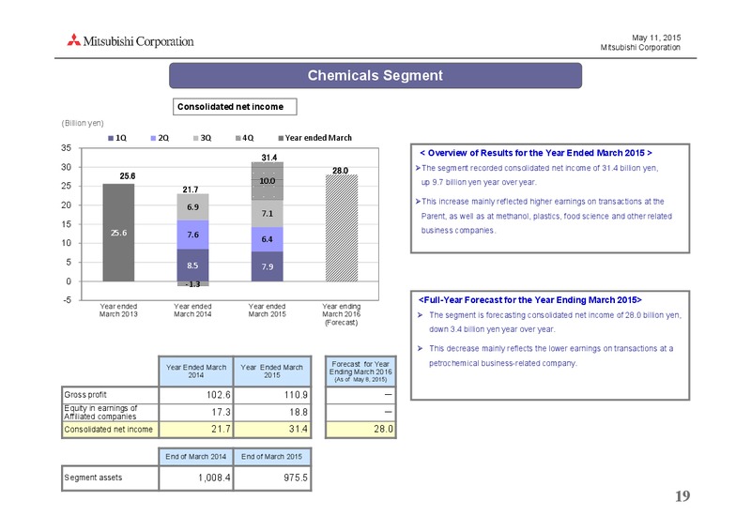Click the 'End of March 2014' header

tap(195, 456)
